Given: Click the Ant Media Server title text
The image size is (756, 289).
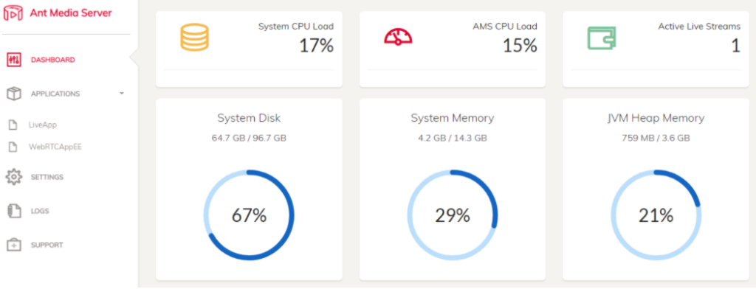Looking at the screenshot, I should [x=71, y=13].
